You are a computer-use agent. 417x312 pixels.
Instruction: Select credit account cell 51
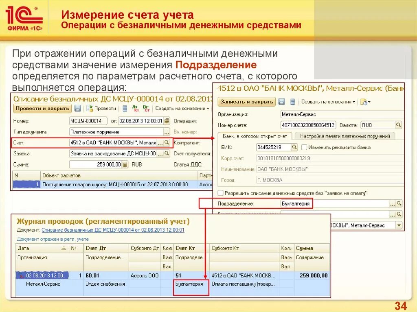(191, 275)
